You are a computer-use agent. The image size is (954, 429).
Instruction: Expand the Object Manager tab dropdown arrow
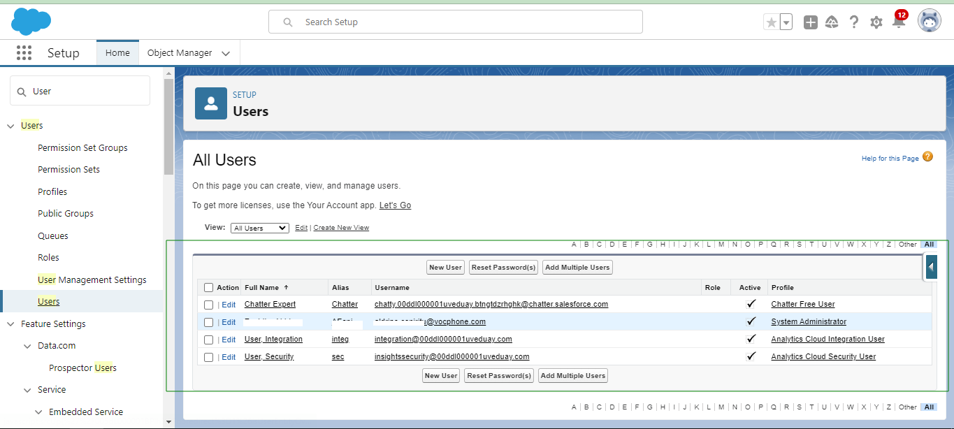pos(226,53)
